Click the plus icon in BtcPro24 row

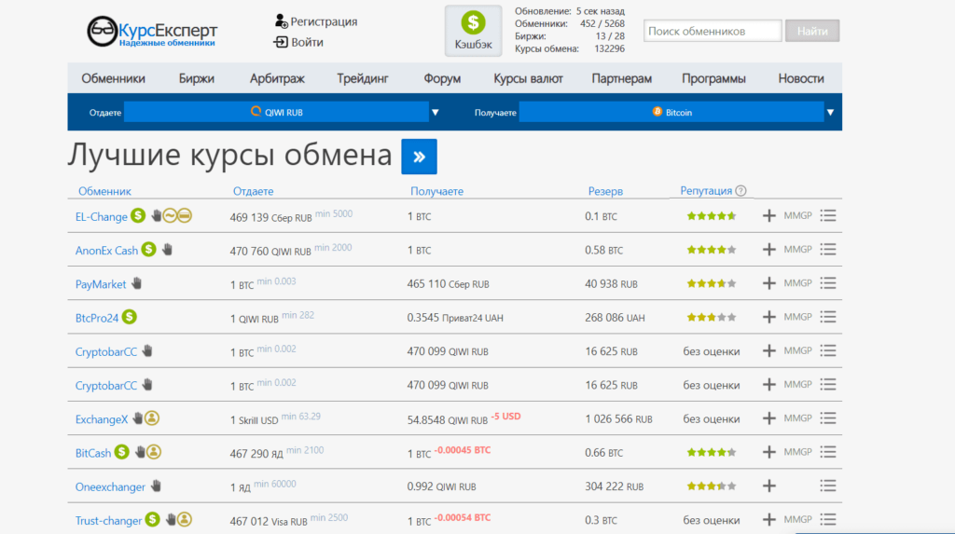769,317
